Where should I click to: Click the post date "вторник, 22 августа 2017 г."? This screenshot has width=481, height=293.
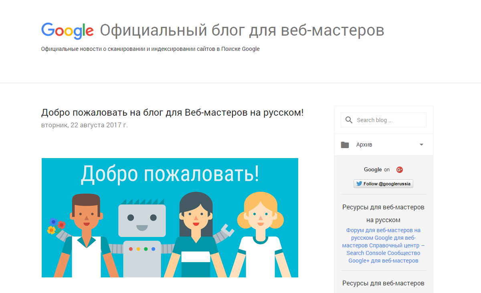(85, 125)
